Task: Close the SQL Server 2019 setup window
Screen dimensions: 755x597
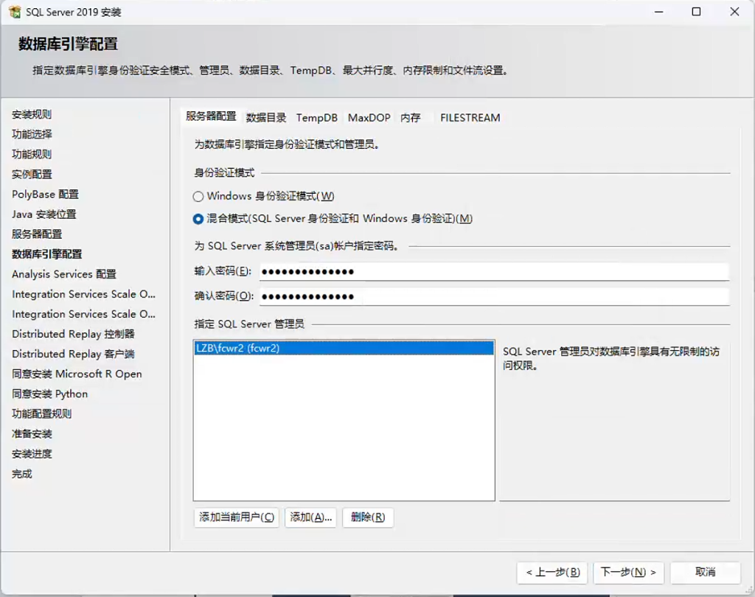Action: (x=734, y=12)
